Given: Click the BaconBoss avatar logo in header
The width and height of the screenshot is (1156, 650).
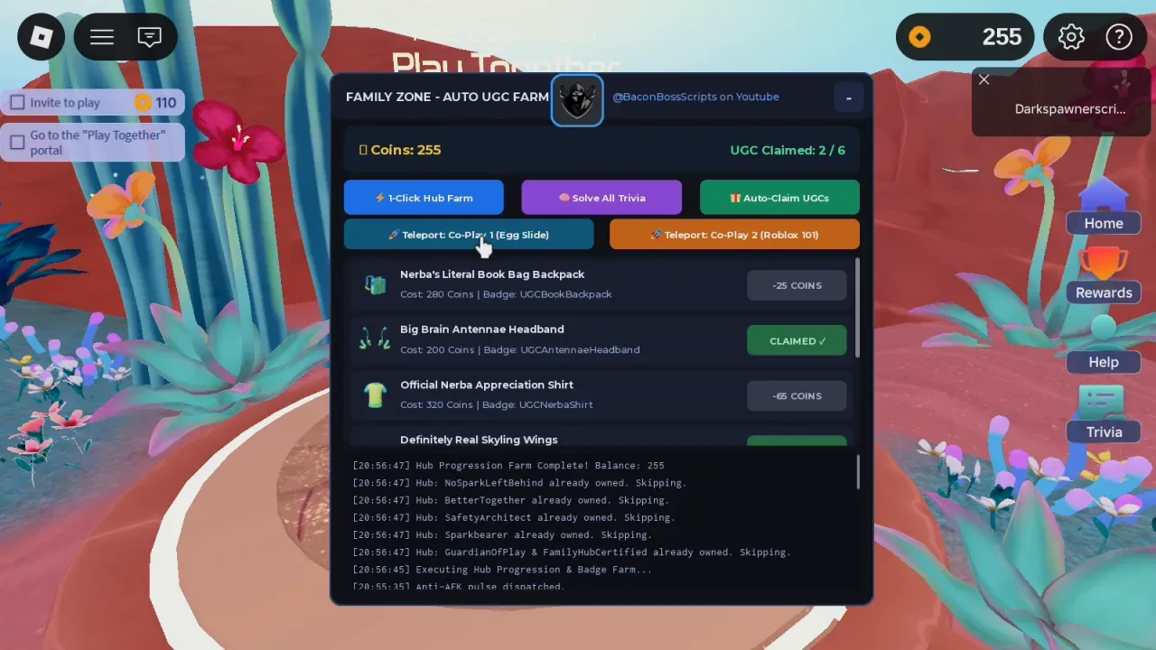Looking at the screenshot, I should [577, 99].
